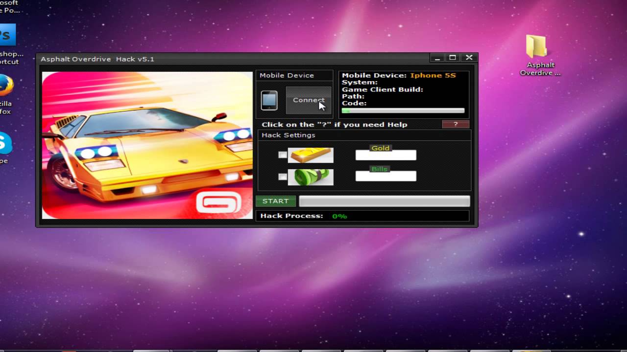Close the Asphalt Overdrive Hack window

tap(469, 58)
